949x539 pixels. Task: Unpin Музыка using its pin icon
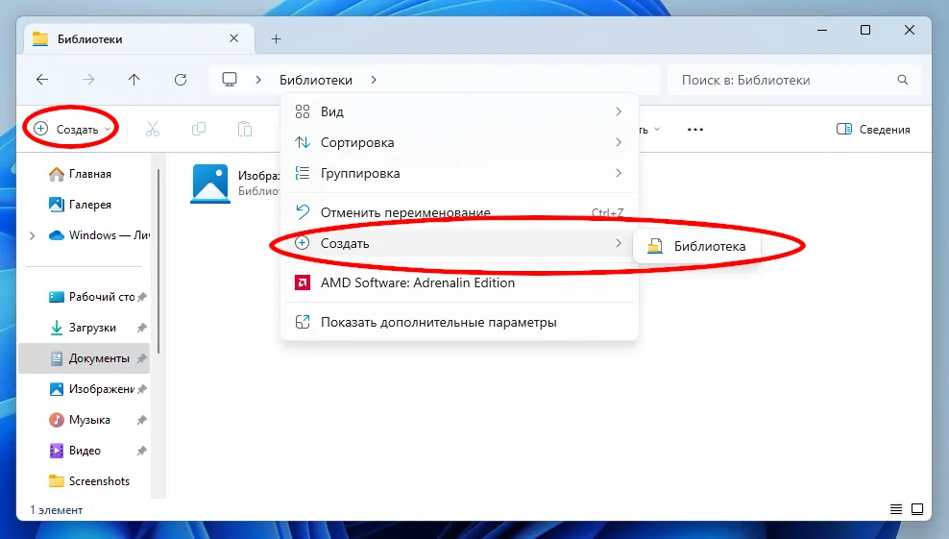141,420
